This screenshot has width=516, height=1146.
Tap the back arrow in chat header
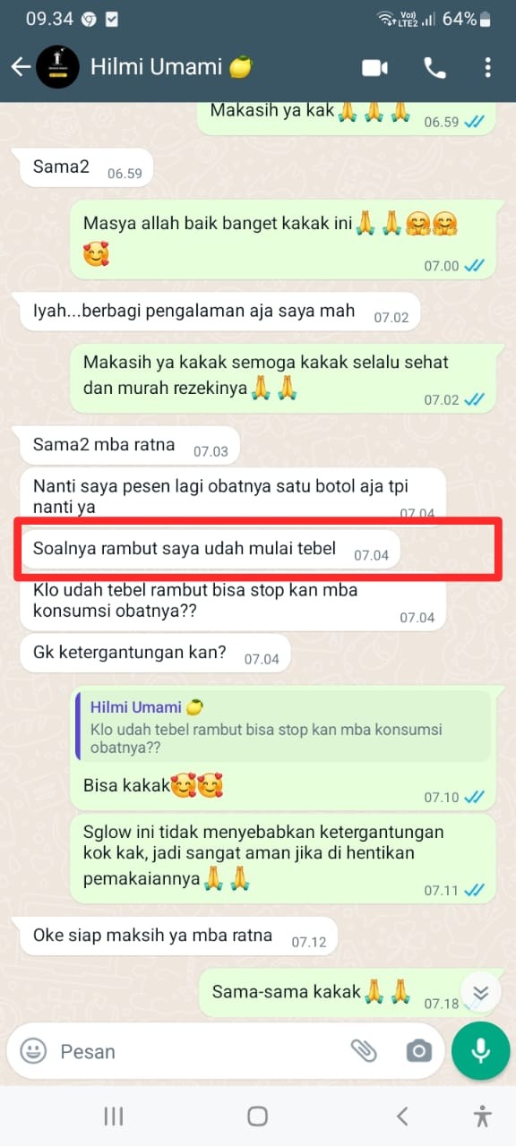(20, 67)
